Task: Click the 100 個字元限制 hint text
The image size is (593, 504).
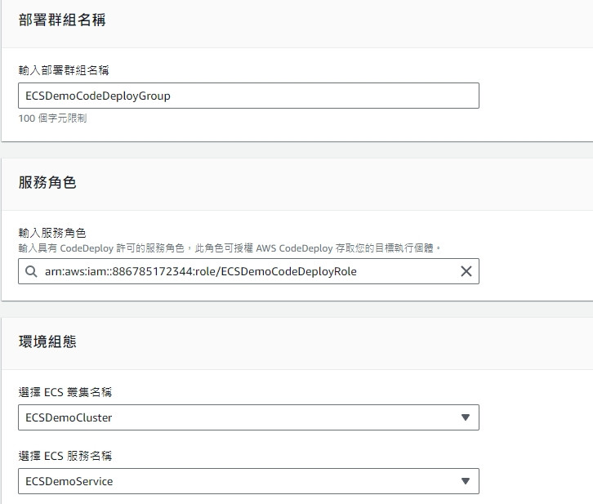Action: coord(52,118)
